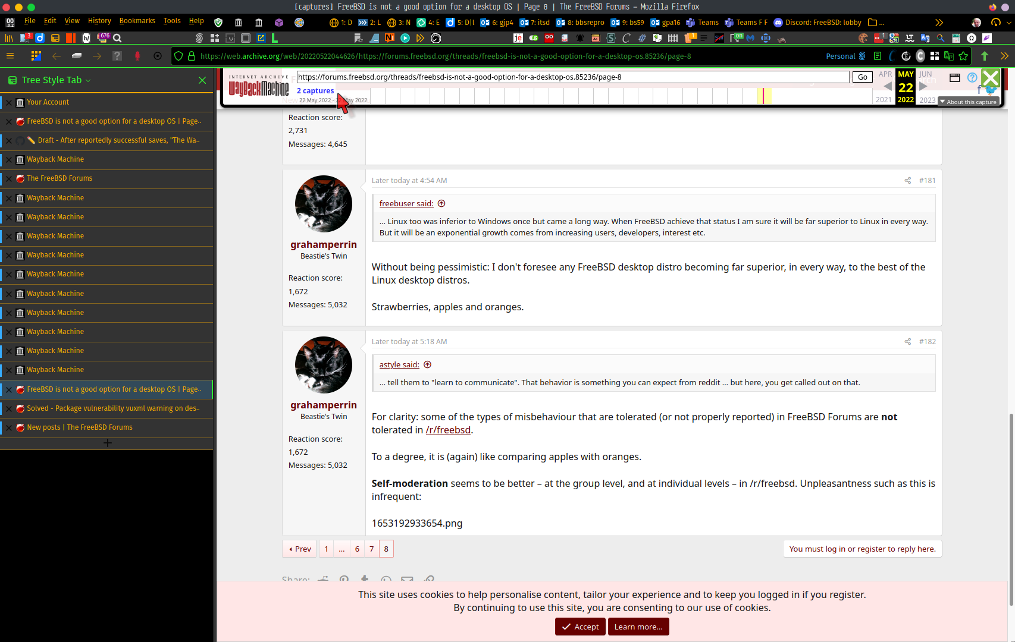Click the share icon on post #181

point(907,181)
